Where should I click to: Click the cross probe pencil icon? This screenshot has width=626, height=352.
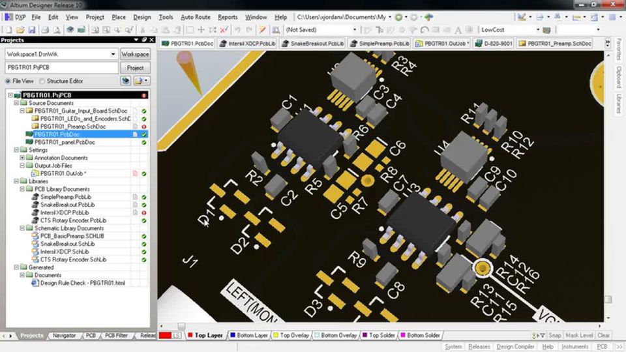tap(262, 30)
